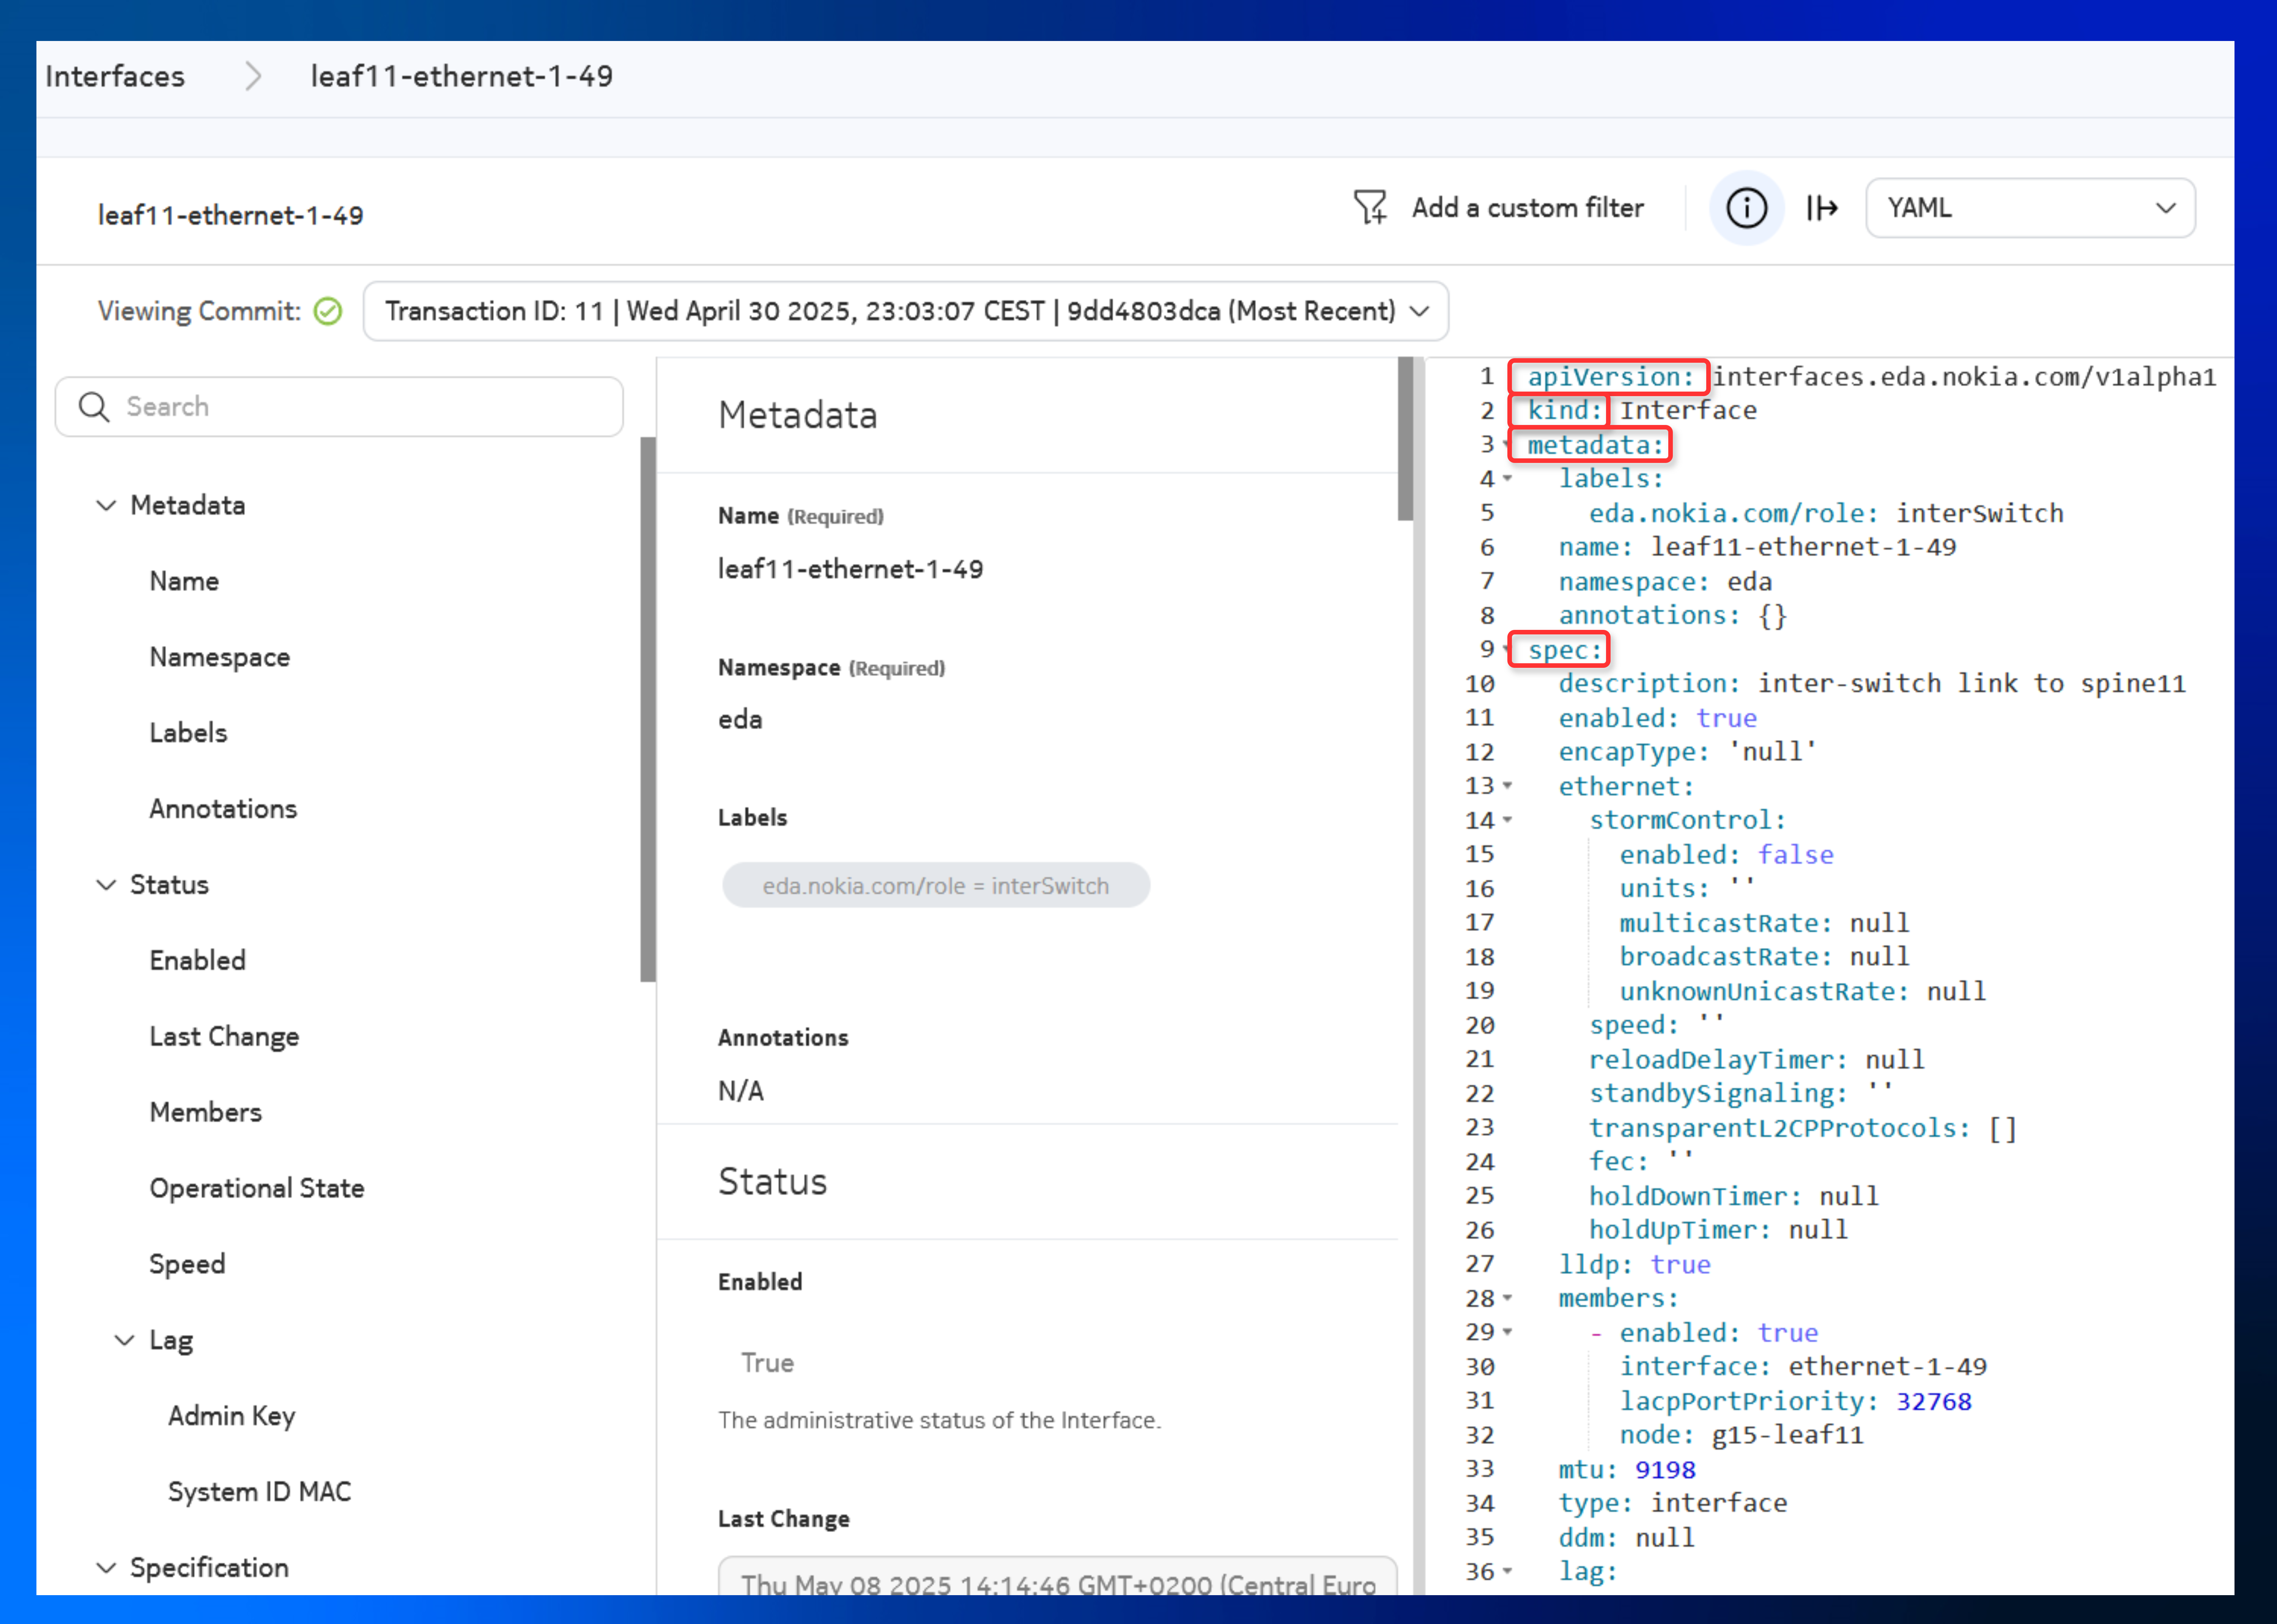This screenshot has height=1624, width=2277.
Task: Collapse the Lag tree group
Action: (x=125, y=1340)
